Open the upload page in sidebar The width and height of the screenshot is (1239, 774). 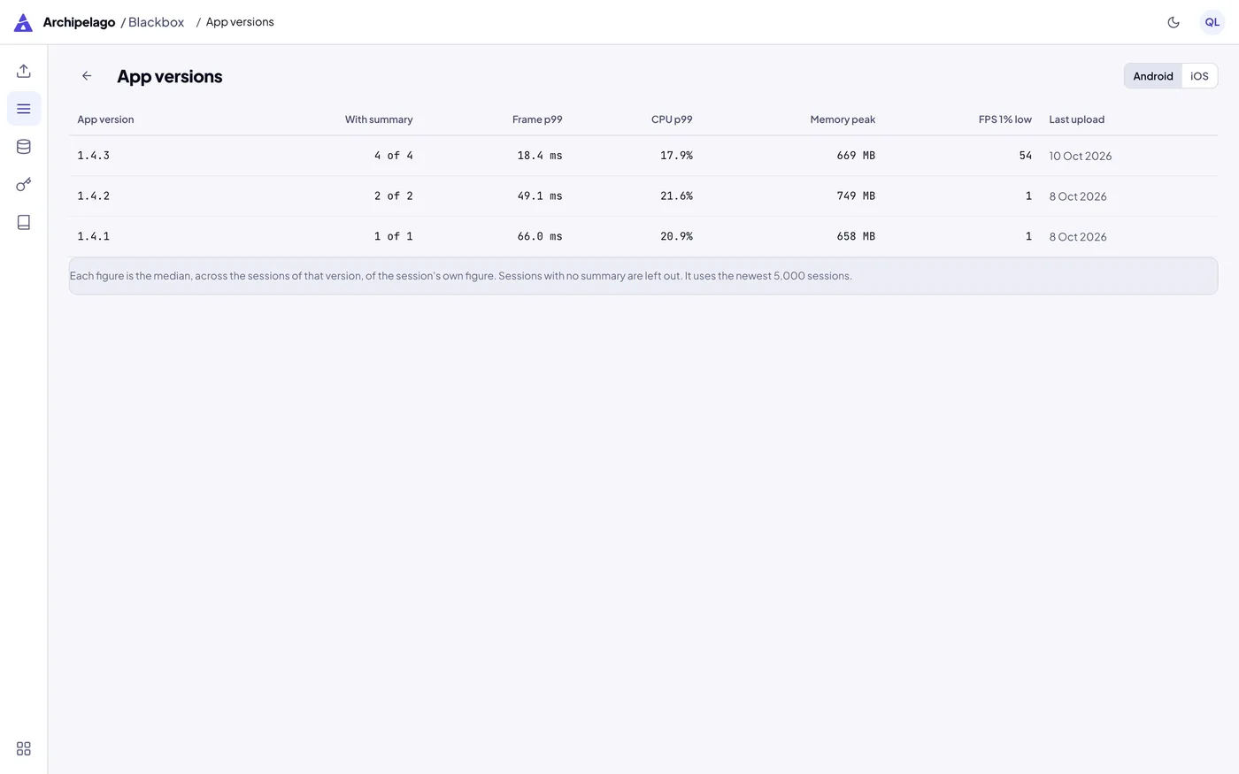click(x=24, y=71)
